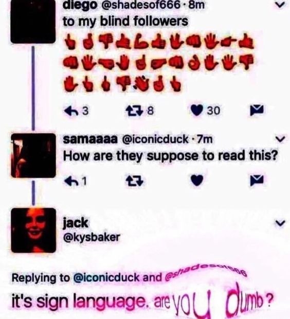Click @iconicduck mention in 'Replying to'
Viewport: 290px width, 319px height.
pyautogui.click(x=106, y=278)
